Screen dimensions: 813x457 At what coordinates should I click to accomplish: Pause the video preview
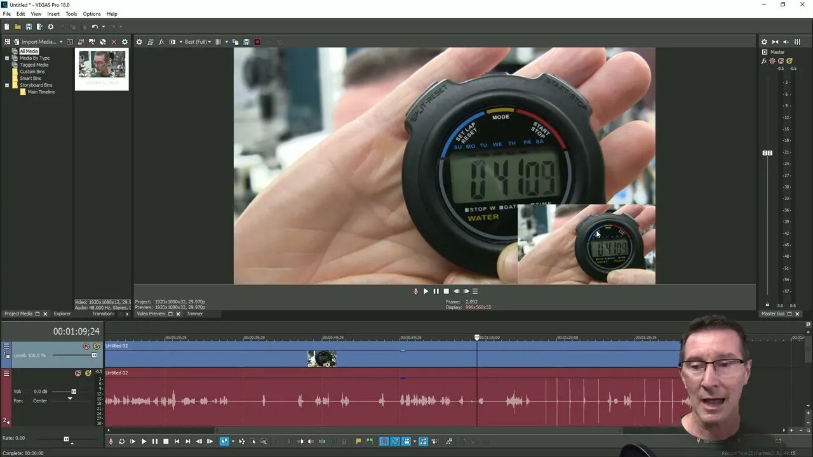[x=436, y=291]
